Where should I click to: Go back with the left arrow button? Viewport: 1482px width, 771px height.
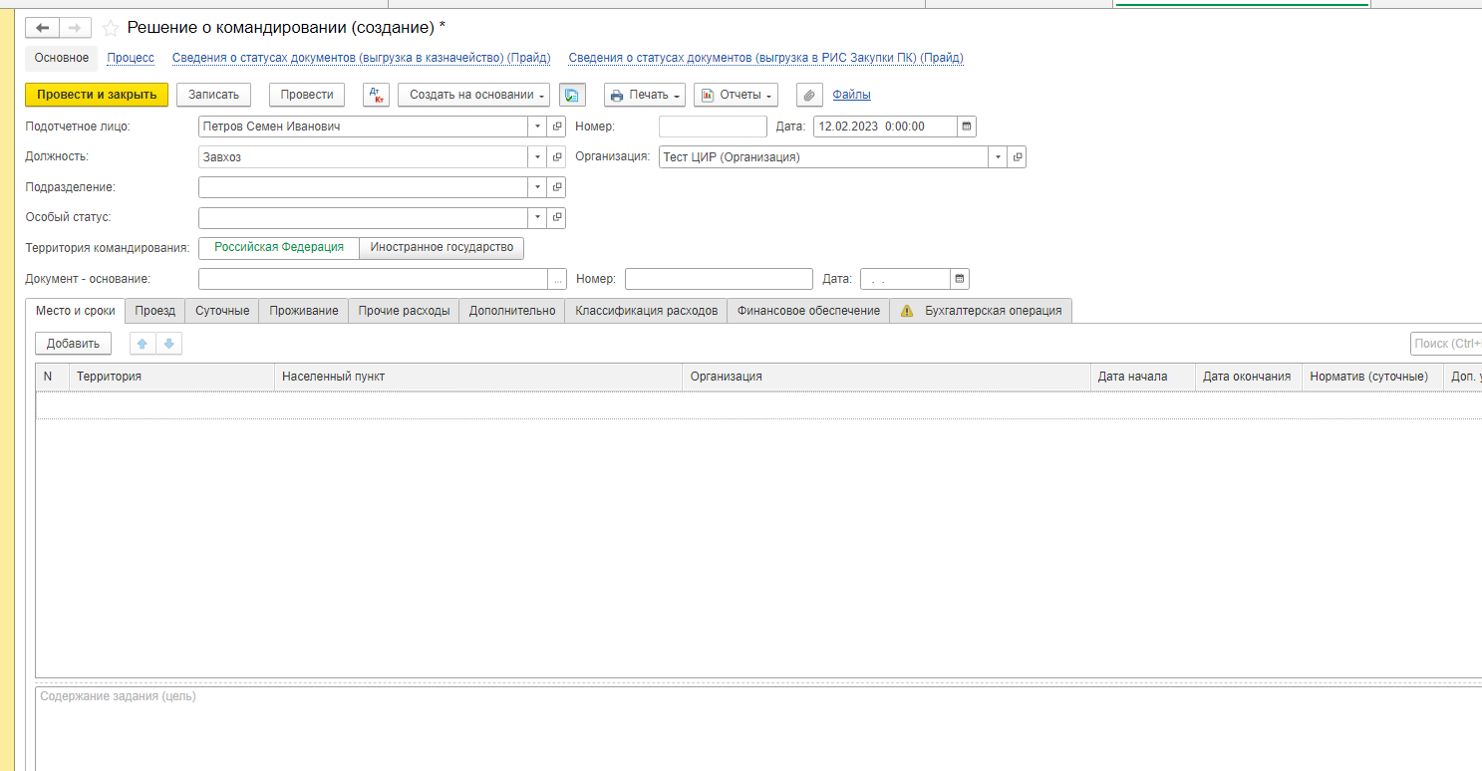pyautogui.click(x=42, y=28)
